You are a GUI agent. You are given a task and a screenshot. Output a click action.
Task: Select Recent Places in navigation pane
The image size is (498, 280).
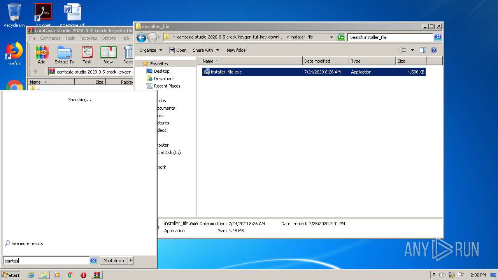pyautogui.click(x=167, y=86)
